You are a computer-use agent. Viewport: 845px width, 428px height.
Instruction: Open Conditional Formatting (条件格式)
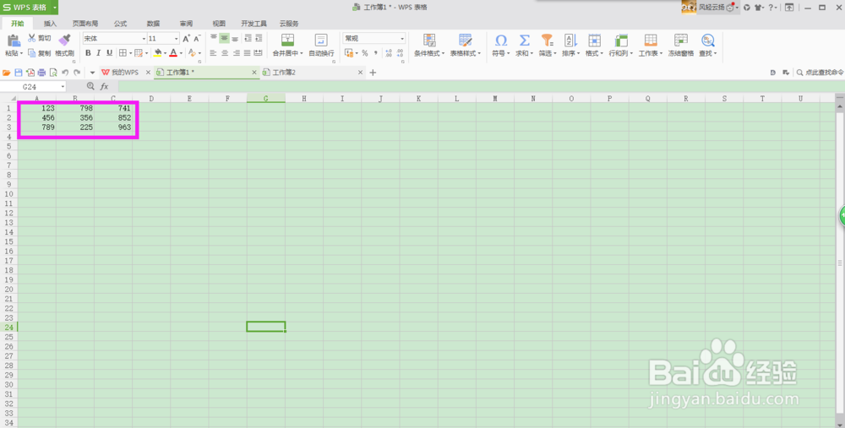tap(429, 46)
